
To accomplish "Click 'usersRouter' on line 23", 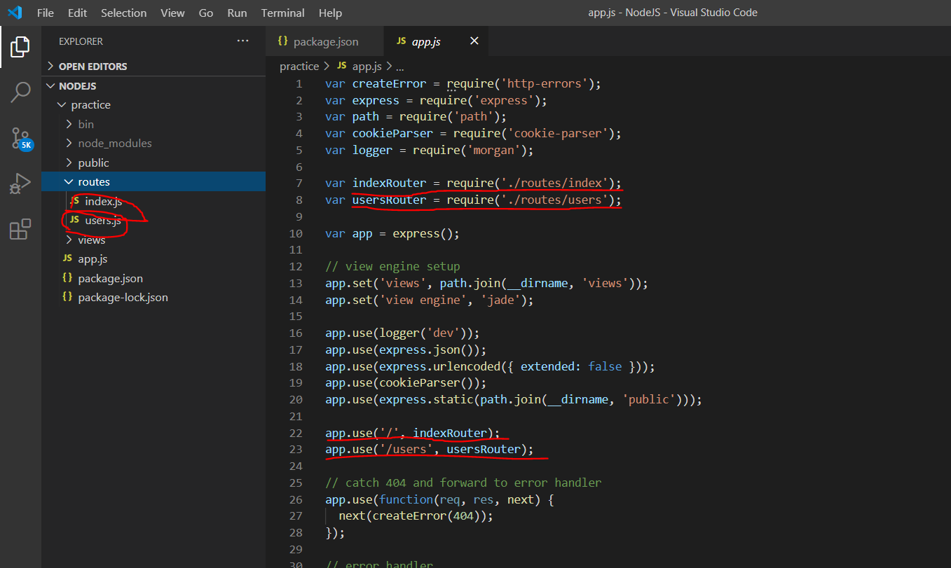I will pyautogui.click(x=484, y=450).
